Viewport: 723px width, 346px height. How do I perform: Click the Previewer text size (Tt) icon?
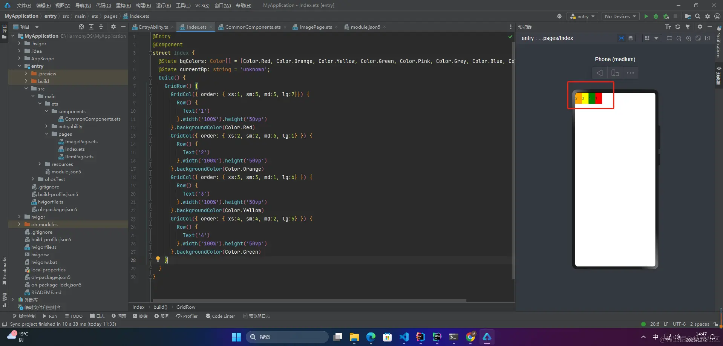click(x=668, y=27)
